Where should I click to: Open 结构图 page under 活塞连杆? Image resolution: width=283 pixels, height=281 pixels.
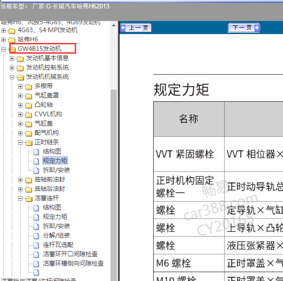click(x=52, y=207)
